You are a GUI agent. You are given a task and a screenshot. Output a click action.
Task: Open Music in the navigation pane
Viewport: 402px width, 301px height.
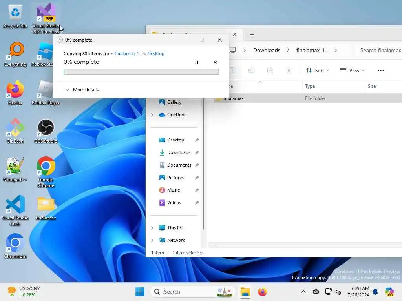pos(173,190)
